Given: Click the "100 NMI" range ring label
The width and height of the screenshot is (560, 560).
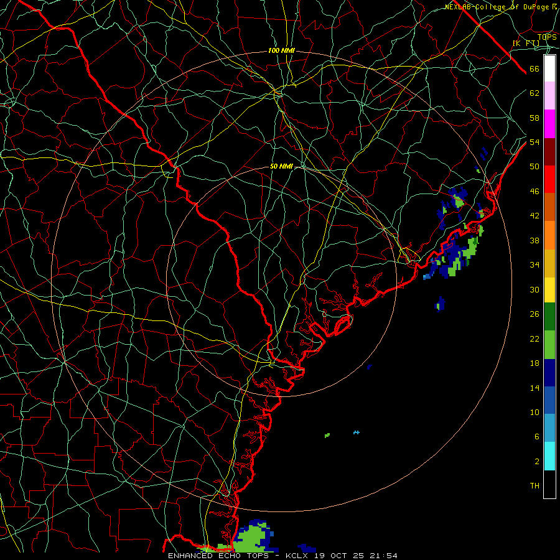Looking at the screenshot, I should (x=281, y=51).
